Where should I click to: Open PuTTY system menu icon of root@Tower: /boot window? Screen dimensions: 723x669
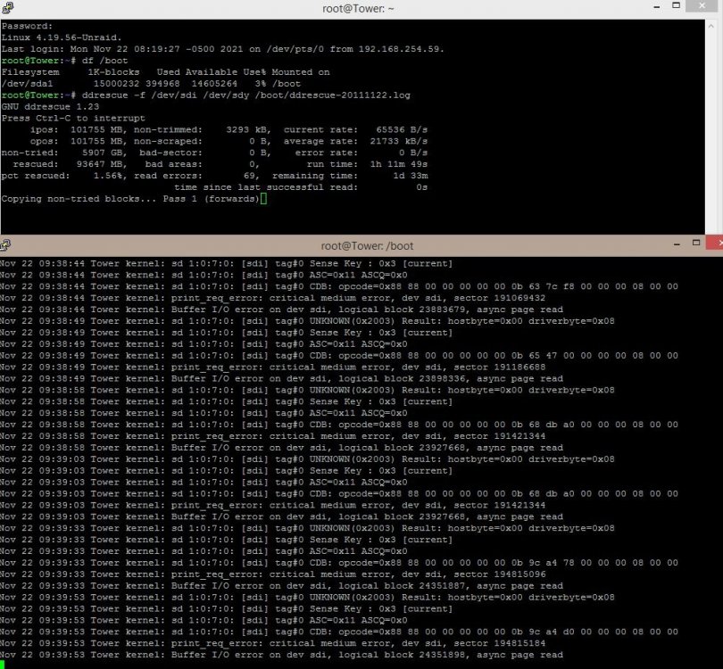pos(5,244)
